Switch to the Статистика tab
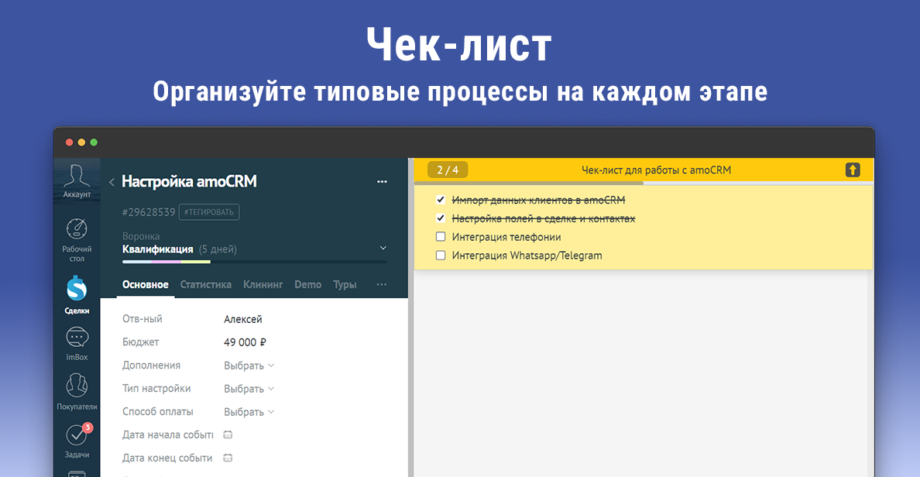Viewport: 920px width, 477px height. point(205,284)
